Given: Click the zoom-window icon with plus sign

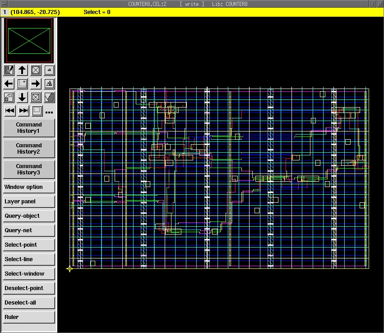Looking at the screenshot, I should point(22,84).
